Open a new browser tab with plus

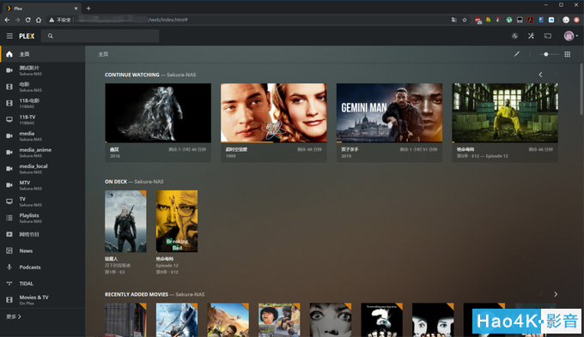(x=88, y=9)
